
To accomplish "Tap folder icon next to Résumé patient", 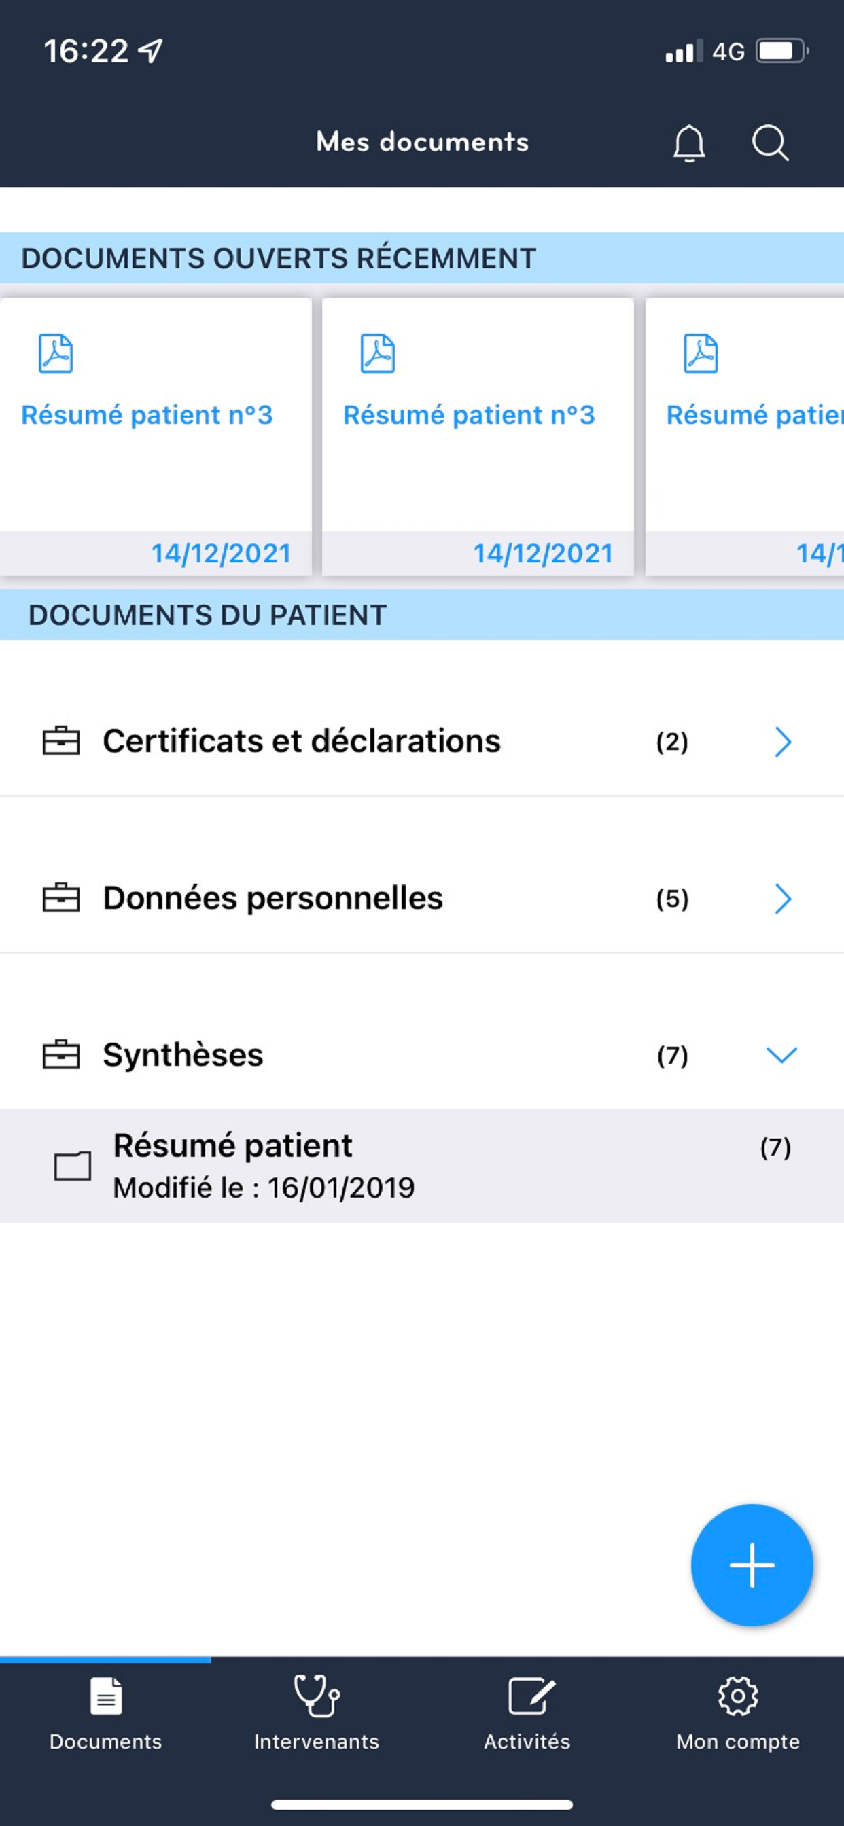I will point(72,1165).
